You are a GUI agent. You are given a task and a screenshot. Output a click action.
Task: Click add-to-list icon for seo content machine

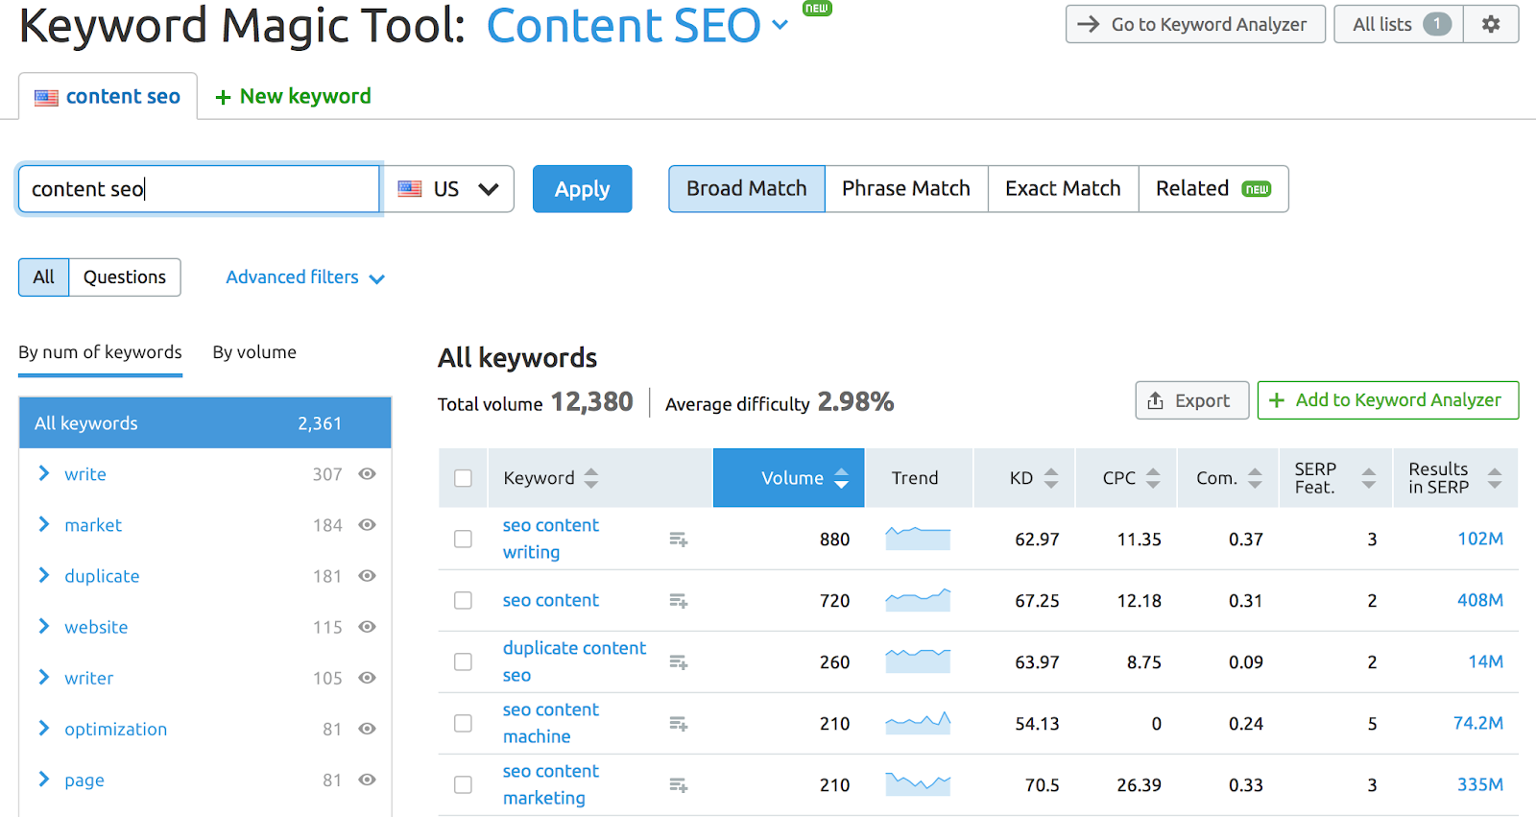(679, 724)
